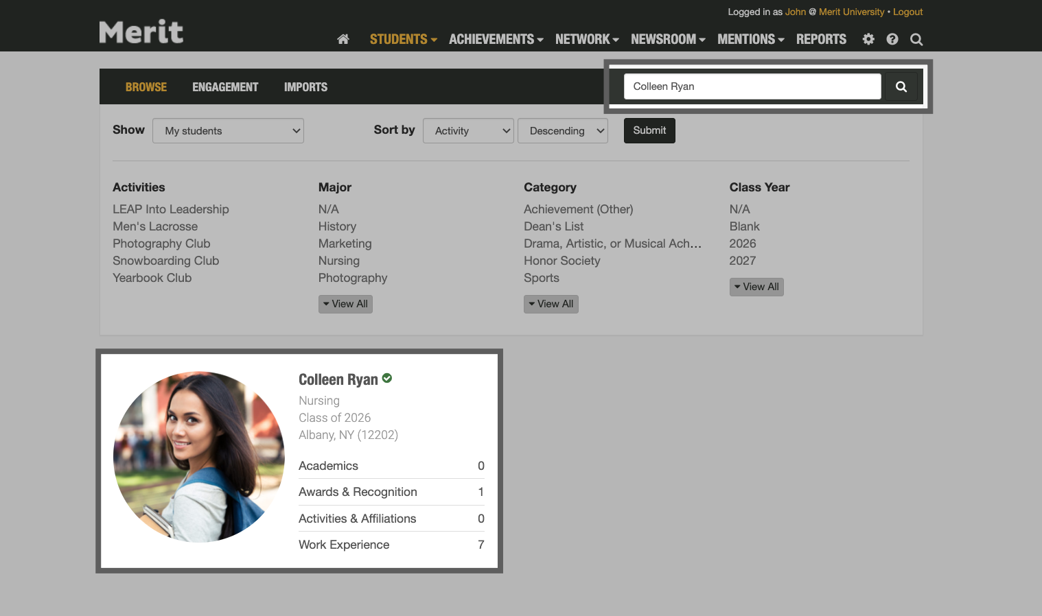Image resolution: width=1042 pixels, height=616 pixels.
Task: Select the Men's Lacrosse activity filter
Action: (154, 226)
